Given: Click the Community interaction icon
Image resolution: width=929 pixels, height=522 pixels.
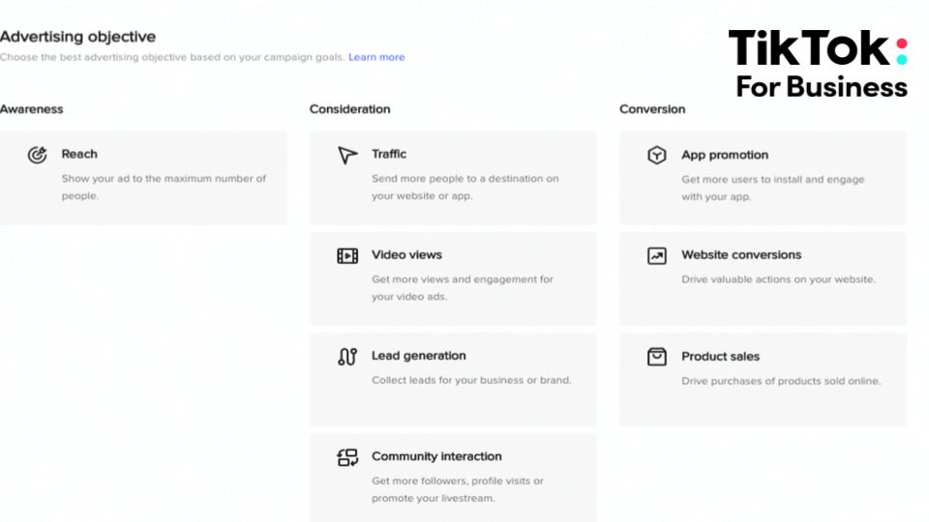Looking at the screenshot, I should click(347, 457).
